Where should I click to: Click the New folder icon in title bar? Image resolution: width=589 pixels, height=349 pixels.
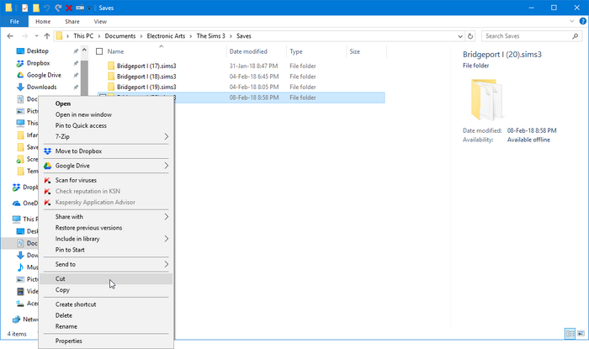36,8
